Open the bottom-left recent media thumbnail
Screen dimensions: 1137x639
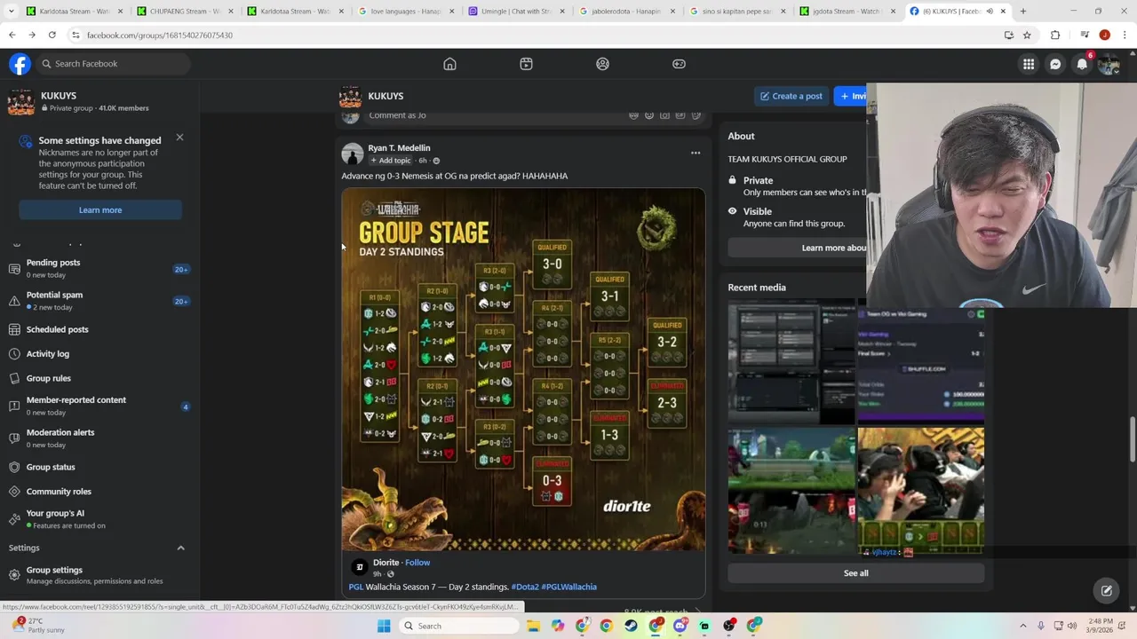(791, 491)
